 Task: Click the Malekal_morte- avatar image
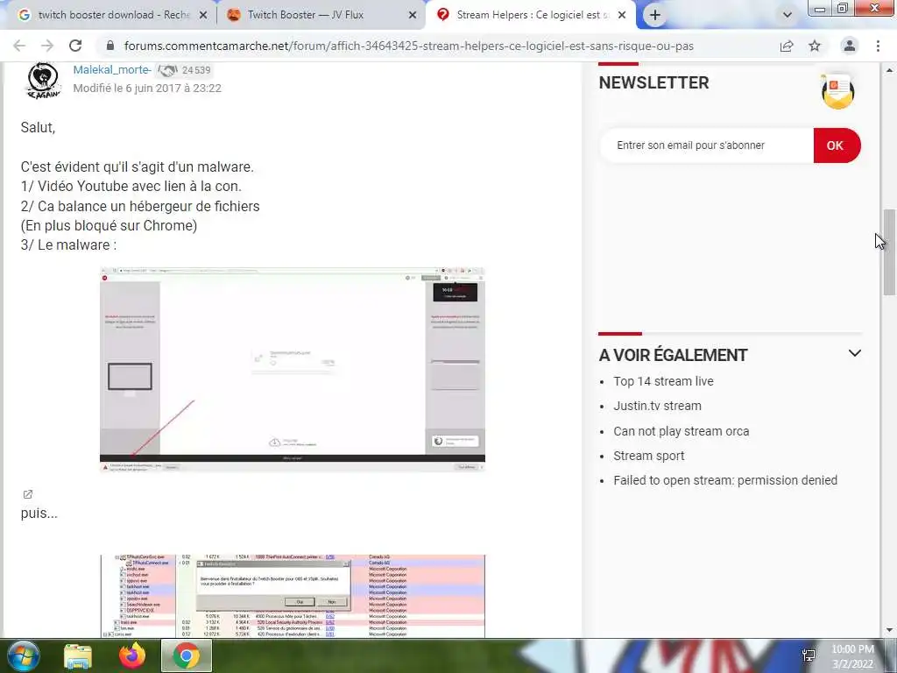43,81
